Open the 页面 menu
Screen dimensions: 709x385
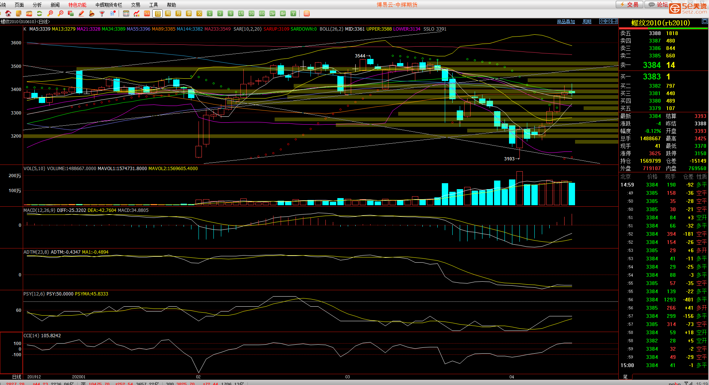pyautogui.click(x=19, y=5)
